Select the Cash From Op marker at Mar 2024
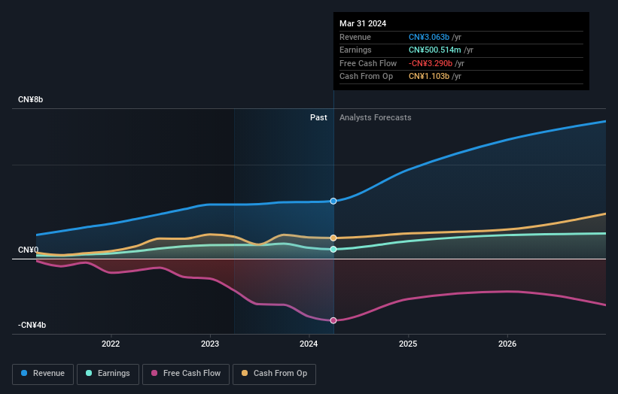The height and width of the screenshot is (394, 618). coord(333,238)
